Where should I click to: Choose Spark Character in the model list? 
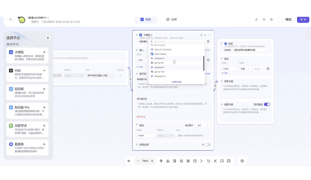[160, 54]
